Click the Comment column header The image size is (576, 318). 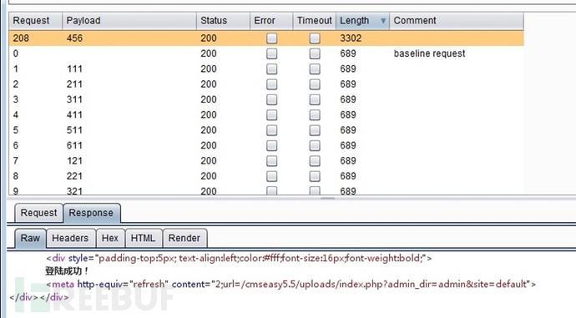[x=457, y=21]
